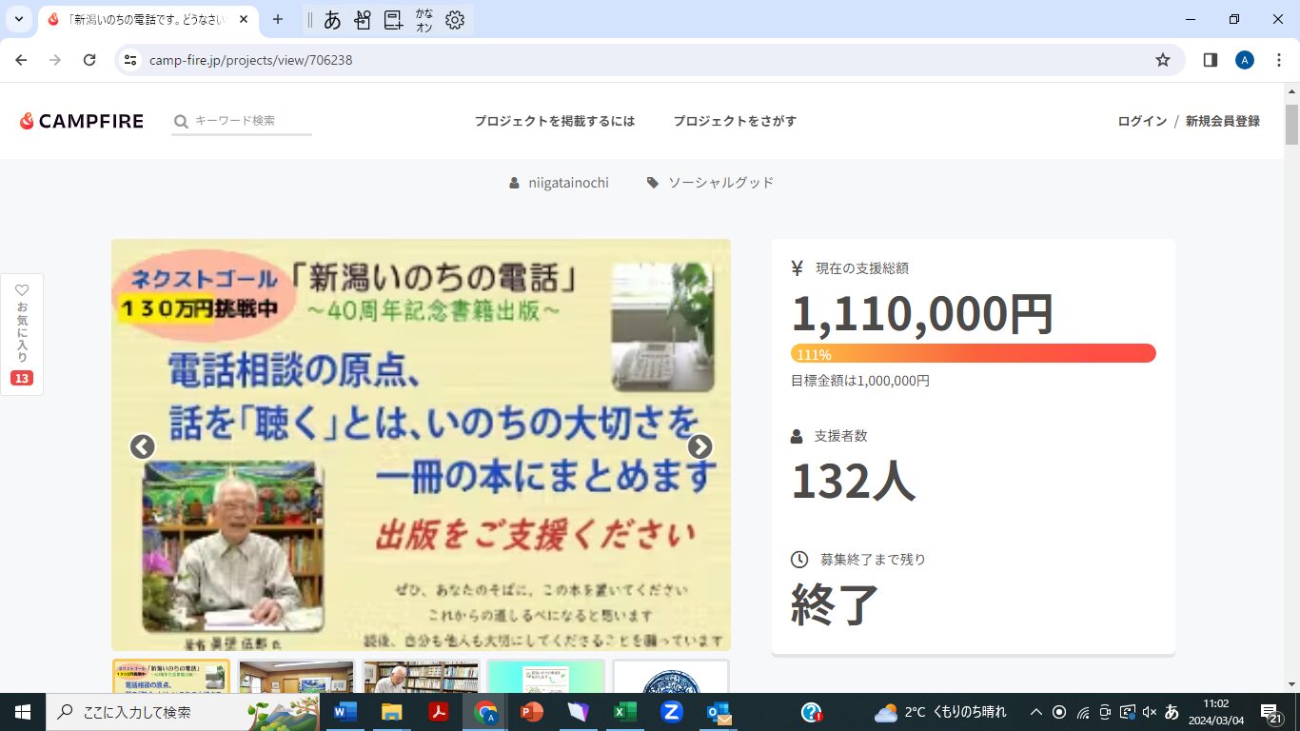Close the 新潟いのちの電話 tab
Screen dimensions: 1300x731
click(x=242, y=19)
